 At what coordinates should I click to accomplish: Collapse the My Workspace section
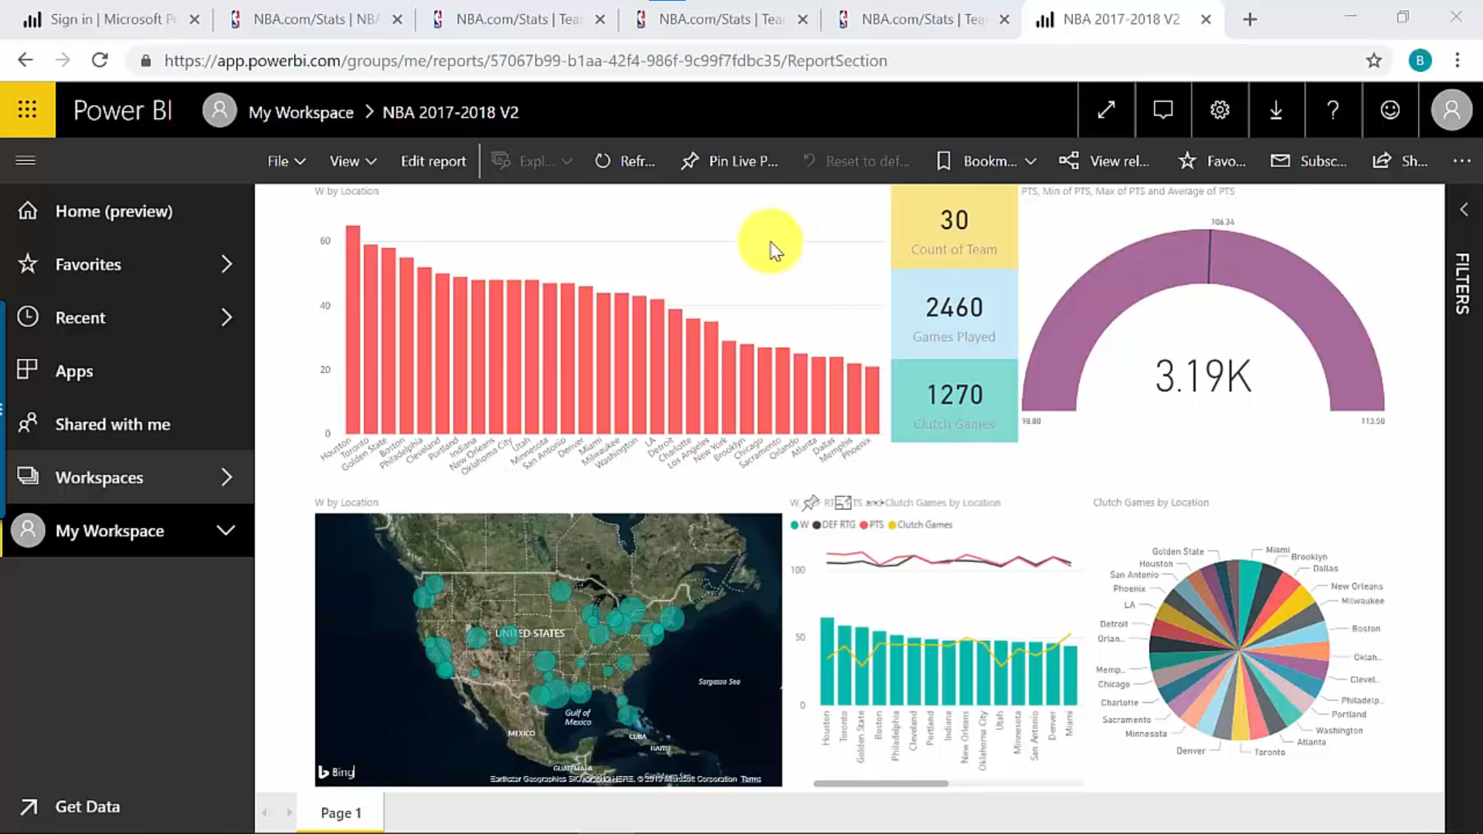(x=226, y=531)
